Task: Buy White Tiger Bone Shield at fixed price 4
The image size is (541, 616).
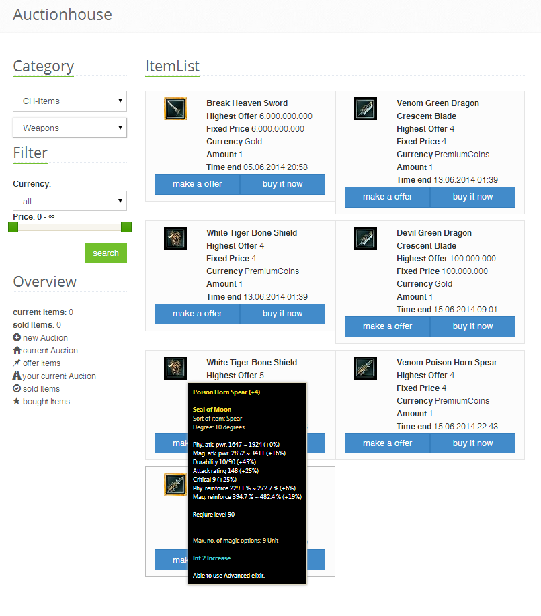Action: 283,314
